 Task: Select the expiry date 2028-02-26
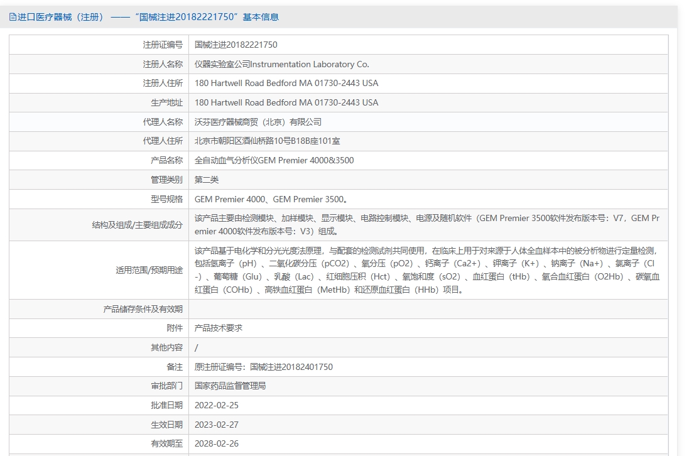217,443
